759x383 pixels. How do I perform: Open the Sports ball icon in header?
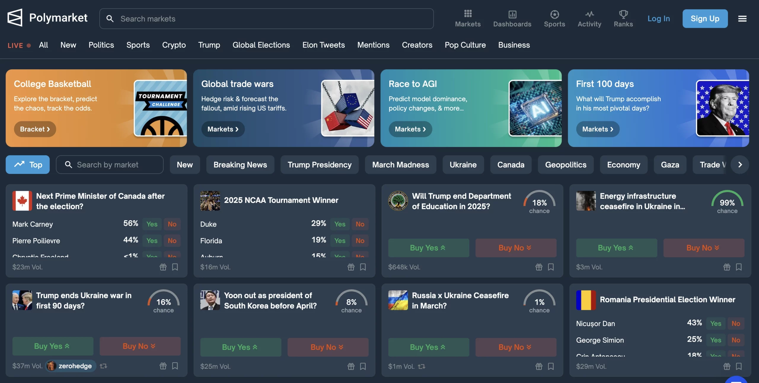(x=554, y=14)
